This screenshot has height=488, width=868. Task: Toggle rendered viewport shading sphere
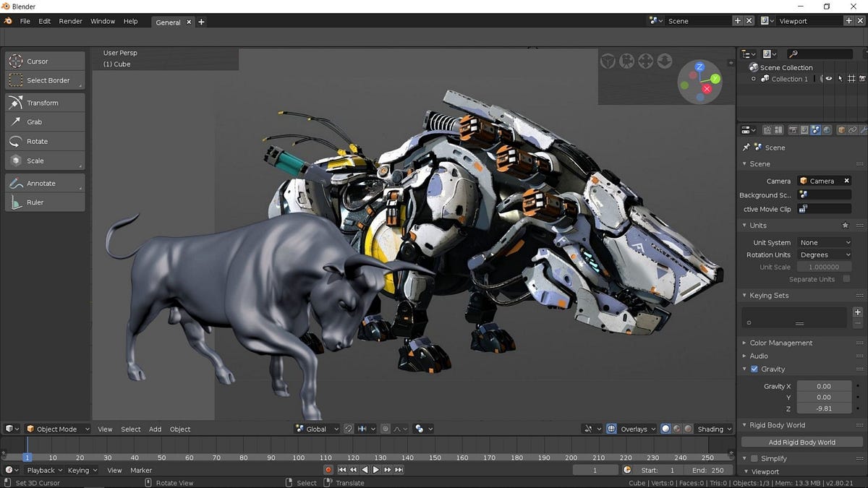coord(686,429)
